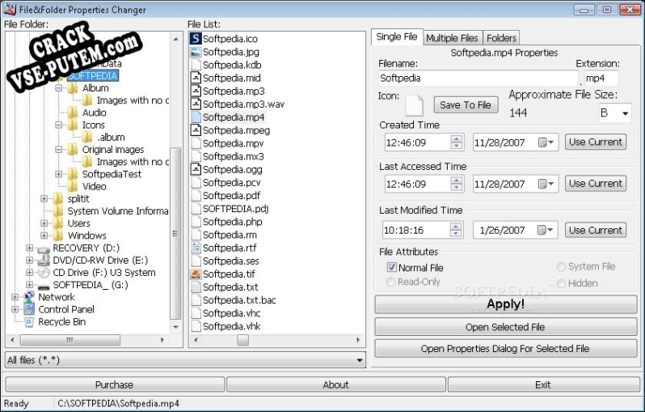
Task: Open the Last Accessed Time date picker
Action: point(546,184)
